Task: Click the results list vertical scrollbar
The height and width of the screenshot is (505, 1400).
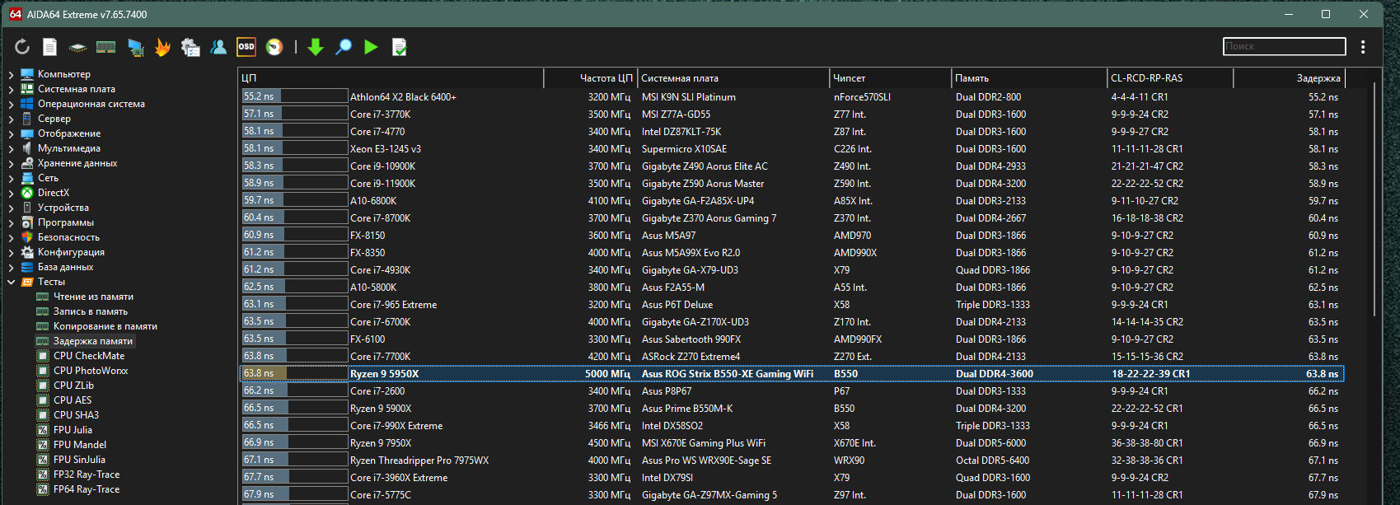Action: 1374,198
